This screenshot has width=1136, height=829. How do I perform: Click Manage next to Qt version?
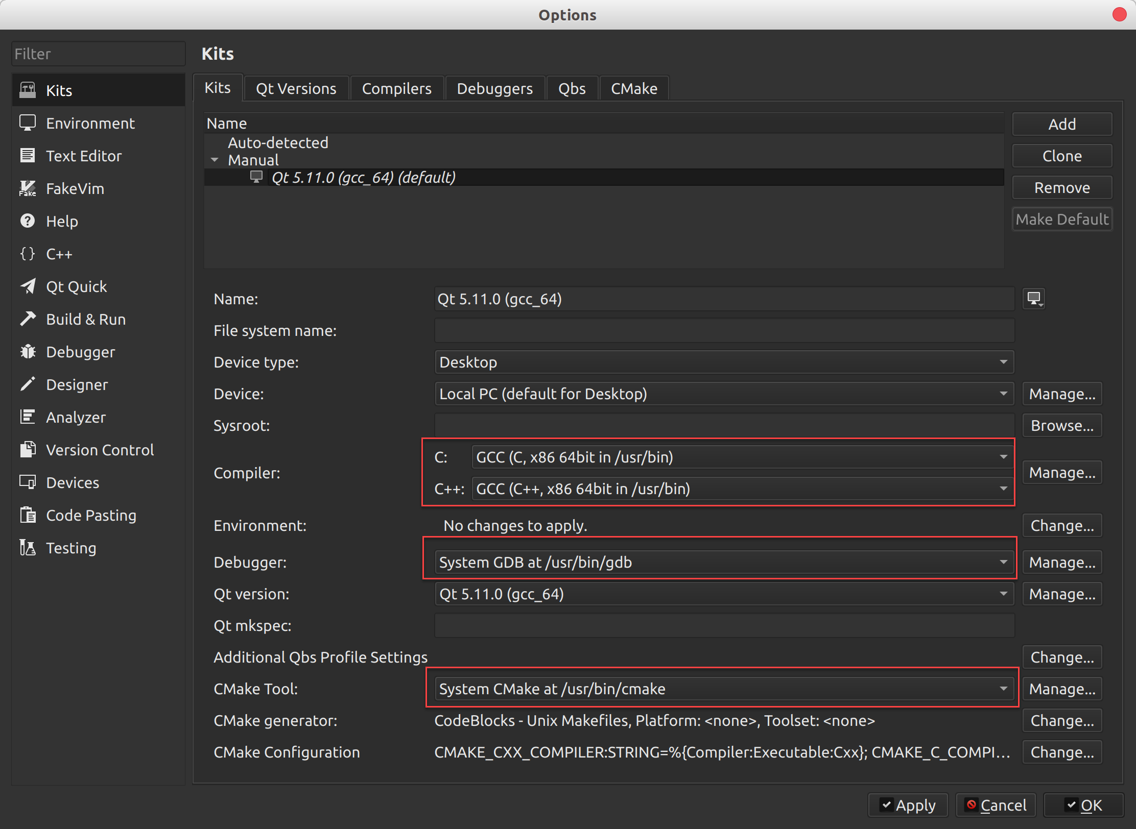click(1062, 594)
